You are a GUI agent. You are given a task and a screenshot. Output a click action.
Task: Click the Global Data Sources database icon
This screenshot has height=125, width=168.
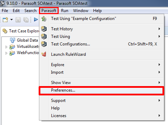(x=12, y=40)
